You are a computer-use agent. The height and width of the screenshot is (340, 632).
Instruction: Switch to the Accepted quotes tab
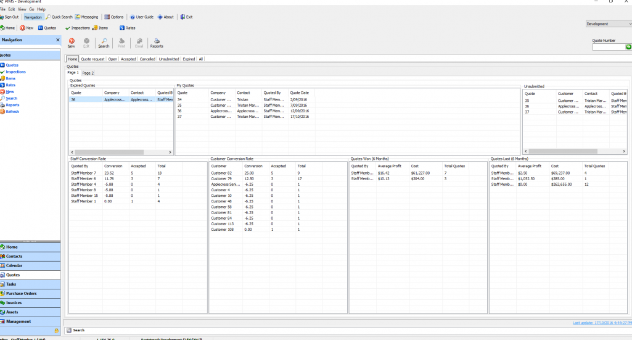(128, 59)
